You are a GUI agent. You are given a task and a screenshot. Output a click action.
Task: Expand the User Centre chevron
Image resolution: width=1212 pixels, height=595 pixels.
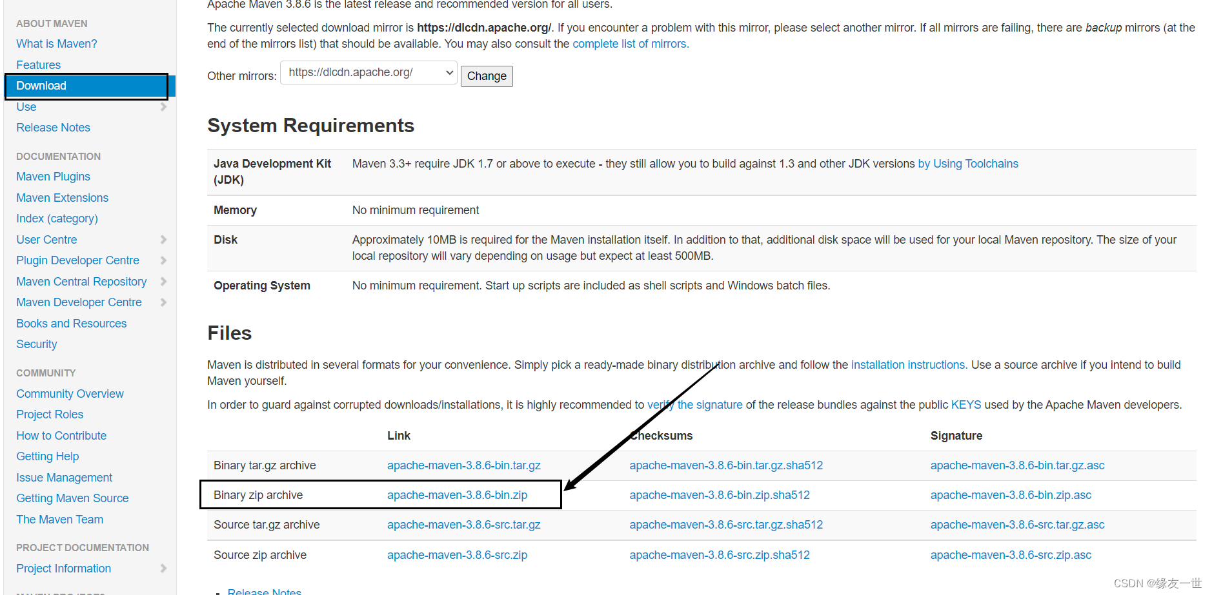tap(163, 240)
